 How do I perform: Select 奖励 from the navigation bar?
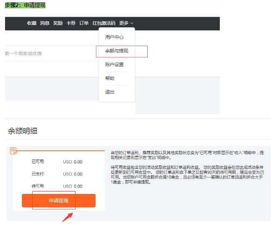(58, 23)
